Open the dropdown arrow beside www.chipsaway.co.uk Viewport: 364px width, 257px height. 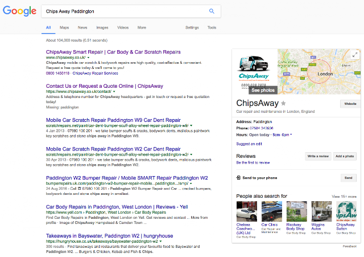point(89,58)
